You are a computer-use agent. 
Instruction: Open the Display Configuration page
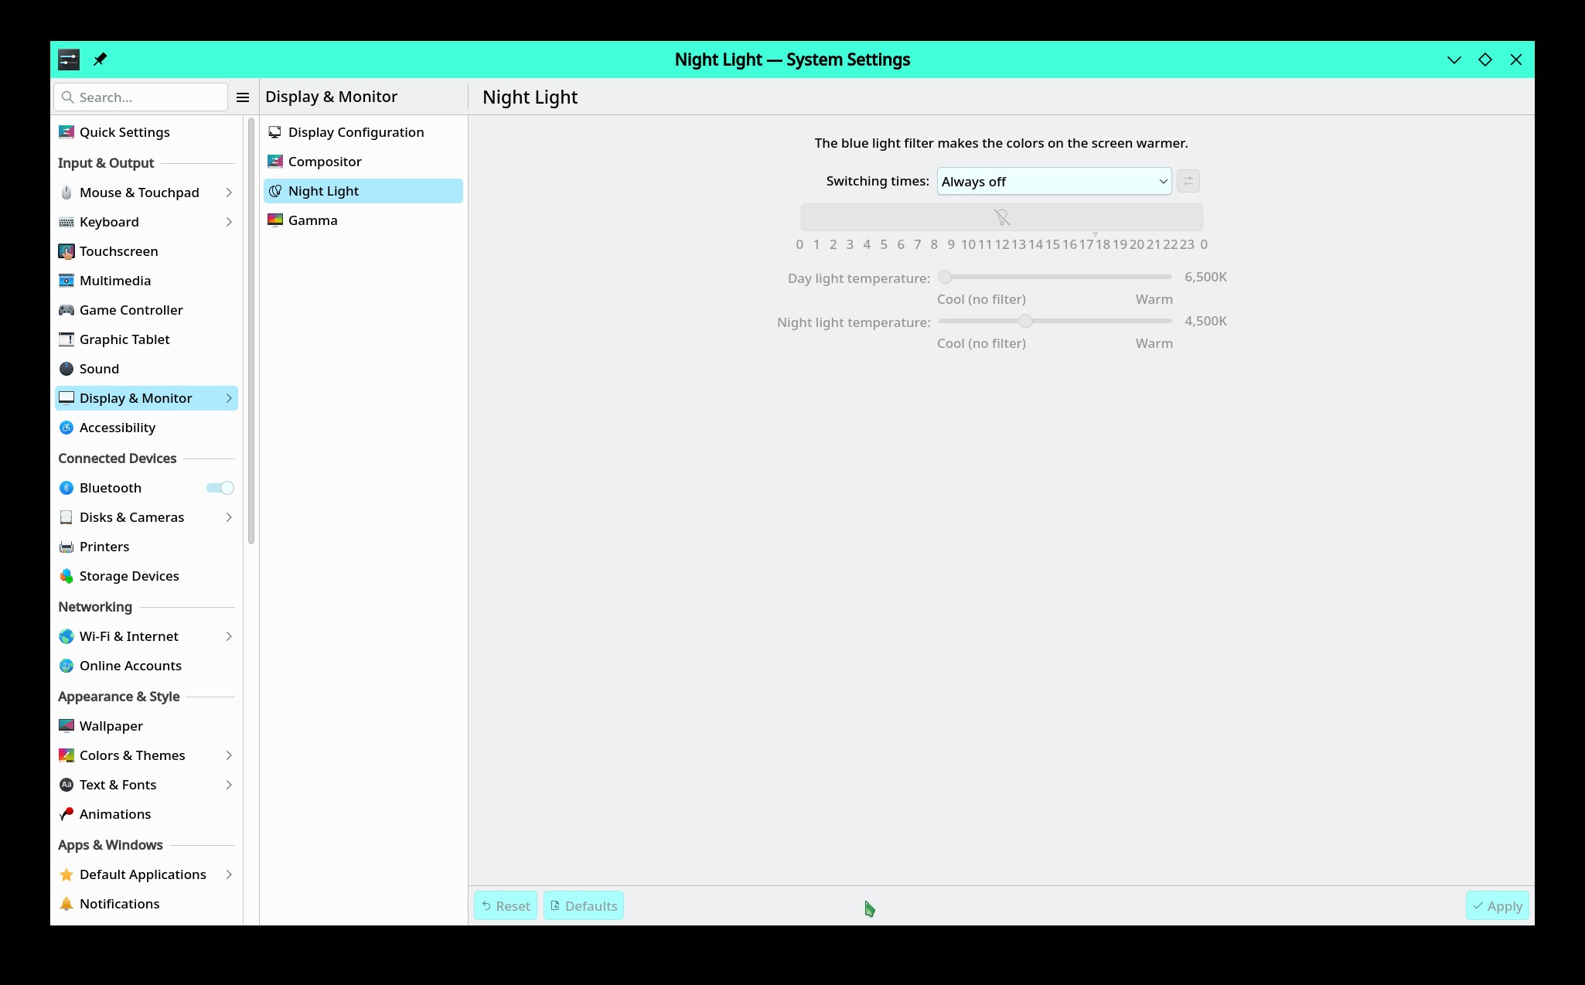point(356,132)
